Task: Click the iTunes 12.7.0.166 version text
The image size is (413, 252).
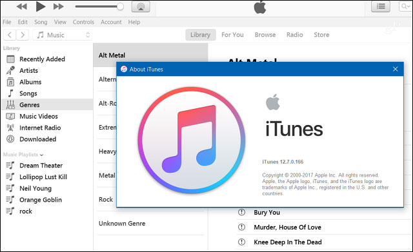Action: [x=283, y=162]
